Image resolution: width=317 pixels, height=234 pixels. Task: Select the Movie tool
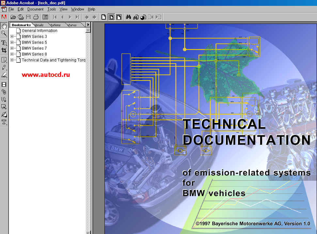[4, 84]
